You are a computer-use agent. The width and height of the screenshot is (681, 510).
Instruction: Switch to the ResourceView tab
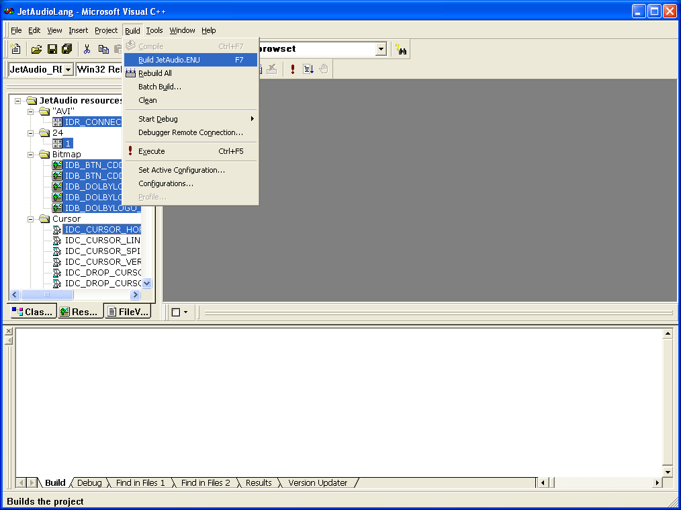point(81,312)
